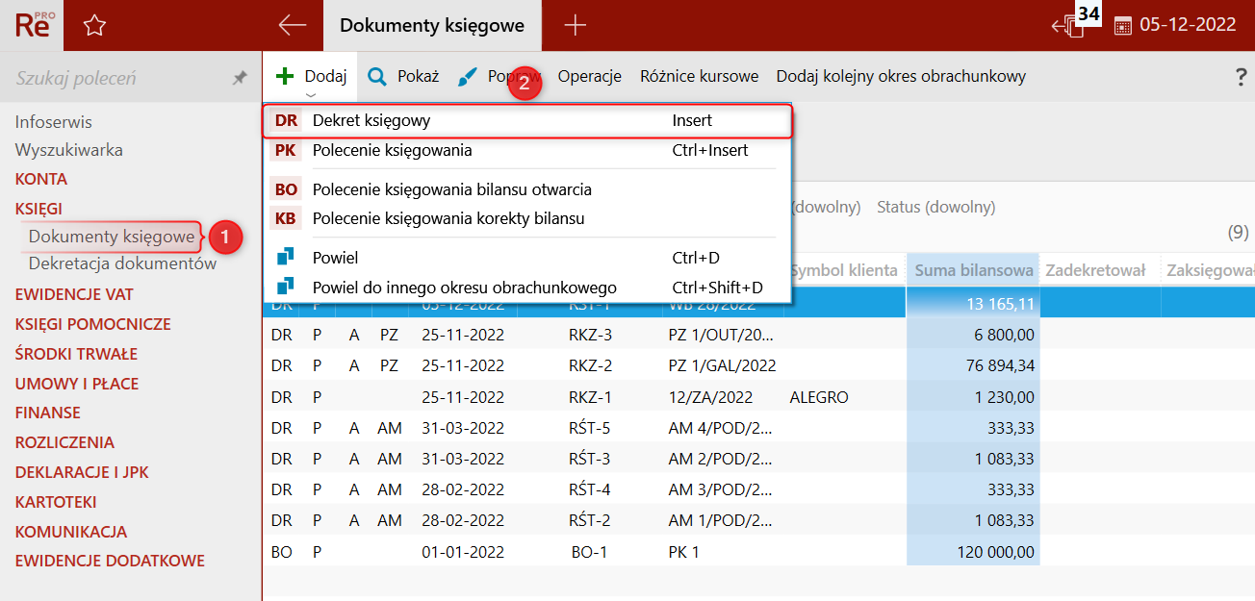This screenshot has height=601, width=1255.
Task: Click the green plus icon of Dodaj
Action: [x=284, y=76]
